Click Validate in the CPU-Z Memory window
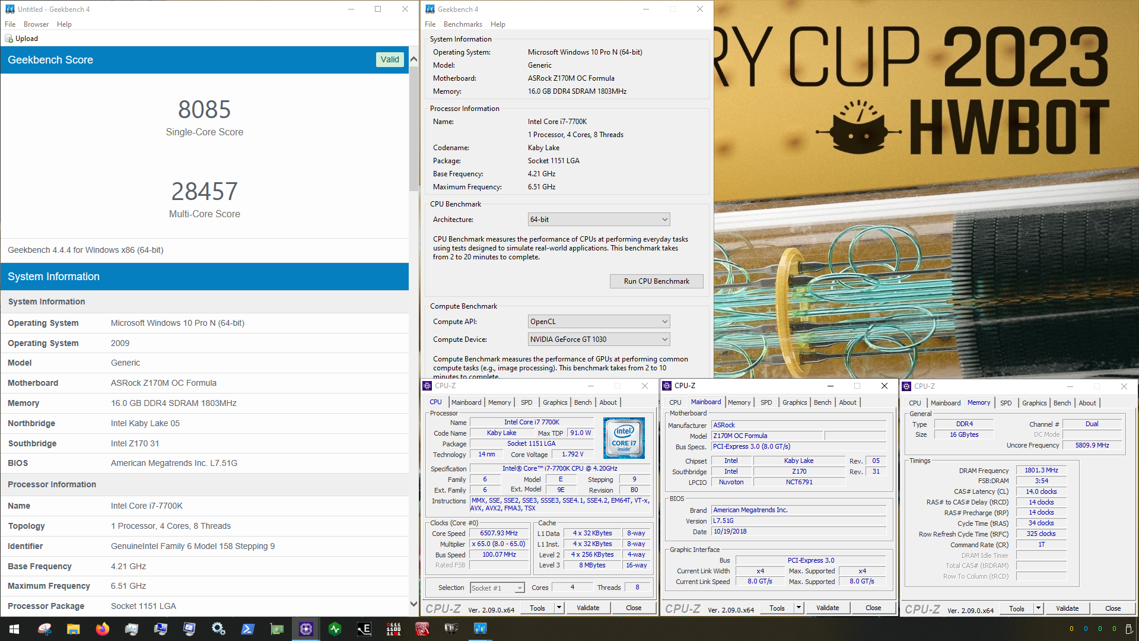Viewport: 1139px width, 641px height. point(1067,608)
